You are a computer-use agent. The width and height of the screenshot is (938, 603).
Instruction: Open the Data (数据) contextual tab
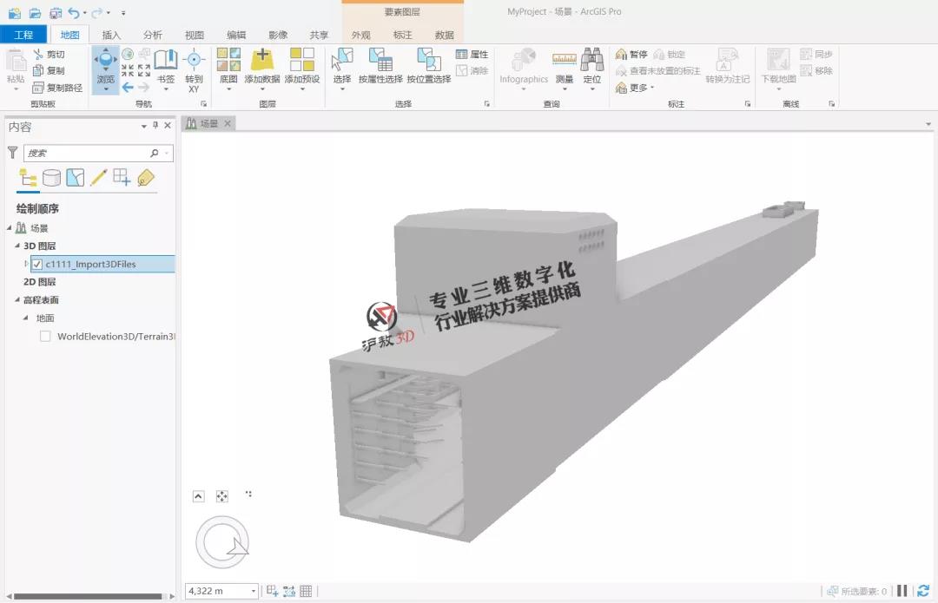coord(445,35)
